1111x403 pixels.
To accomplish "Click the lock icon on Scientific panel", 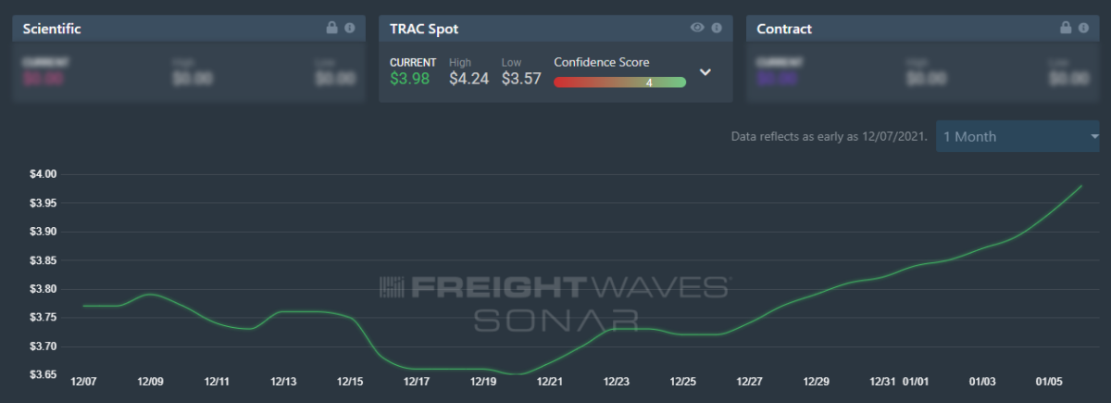I will [x=332, y=28].
